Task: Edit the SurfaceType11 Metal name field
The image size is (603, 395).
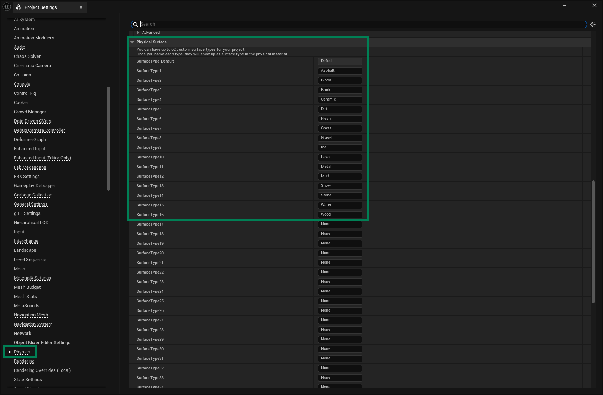Action: pos(340,167)
